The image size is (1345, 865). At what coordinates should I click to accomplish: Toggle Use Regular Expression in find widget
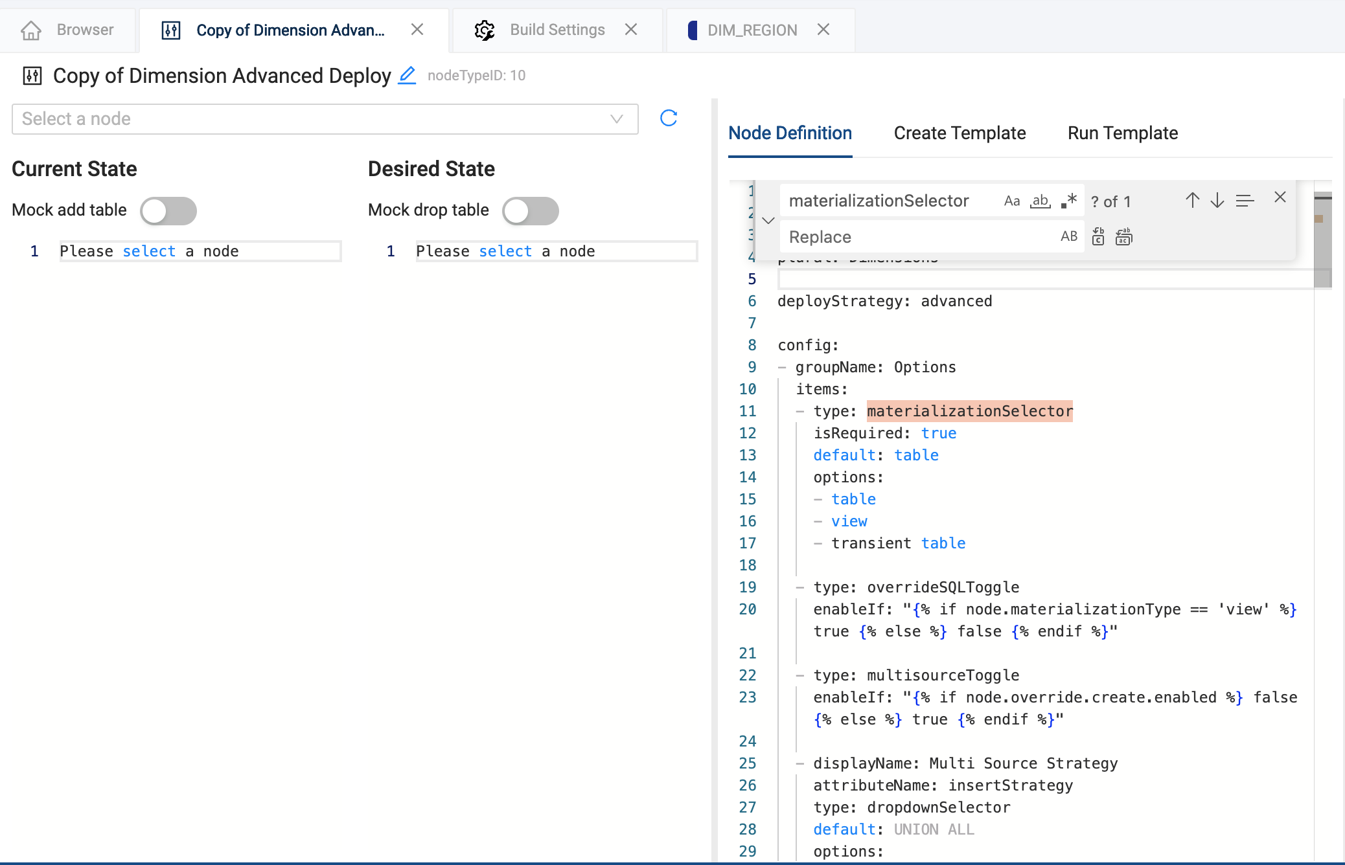click(1069, 201)
